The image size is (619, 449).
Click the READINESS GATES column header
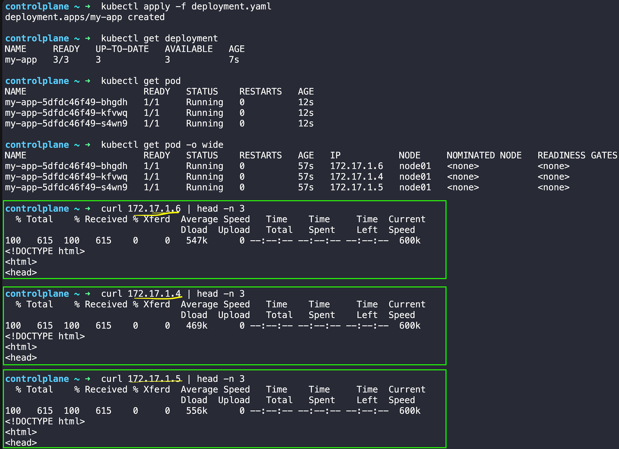tap(577, 155)
